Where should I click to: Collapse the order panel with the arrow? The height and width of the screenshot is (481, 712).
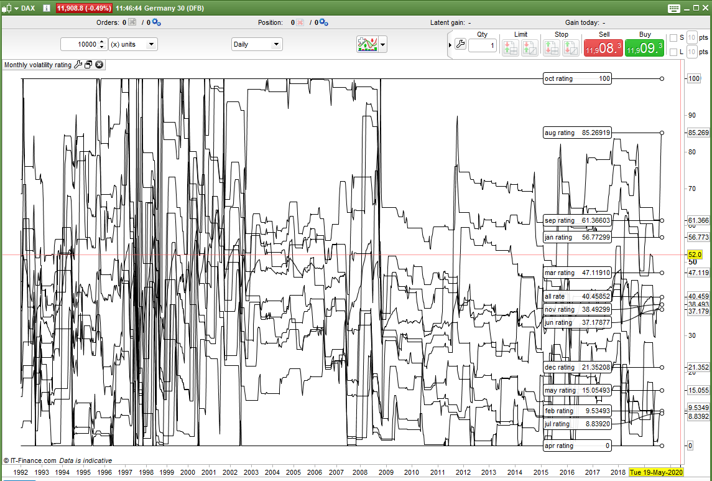pos(450,45)
